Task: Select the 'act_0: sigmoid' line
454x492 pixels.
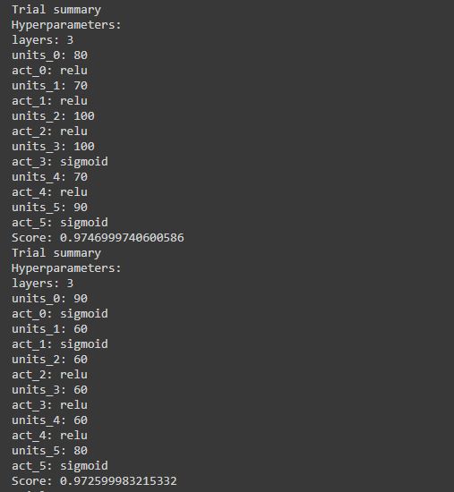Action: point(60,314)
